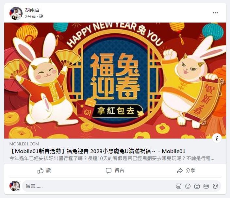
Task: Click the MOBILE01.COM source domain
Action: [24, 144]
